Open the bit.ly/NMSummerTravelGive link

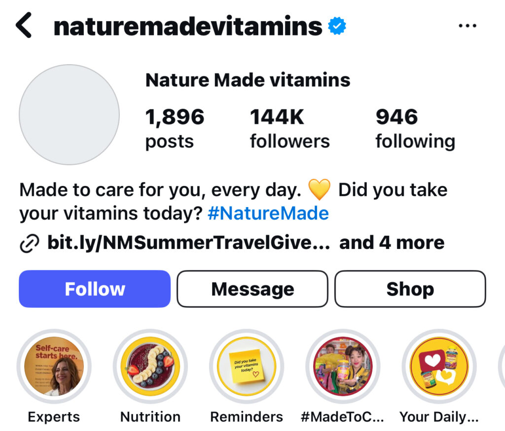[188, 243]
